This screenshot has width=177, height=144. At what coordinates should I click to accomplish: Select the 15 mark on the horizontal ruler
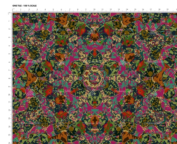(x=135, y=9)
